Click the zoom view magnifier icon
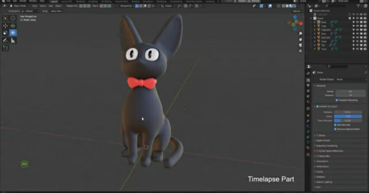Image resolution: width=369 pixels, height=193 pixels. (300, 34)
